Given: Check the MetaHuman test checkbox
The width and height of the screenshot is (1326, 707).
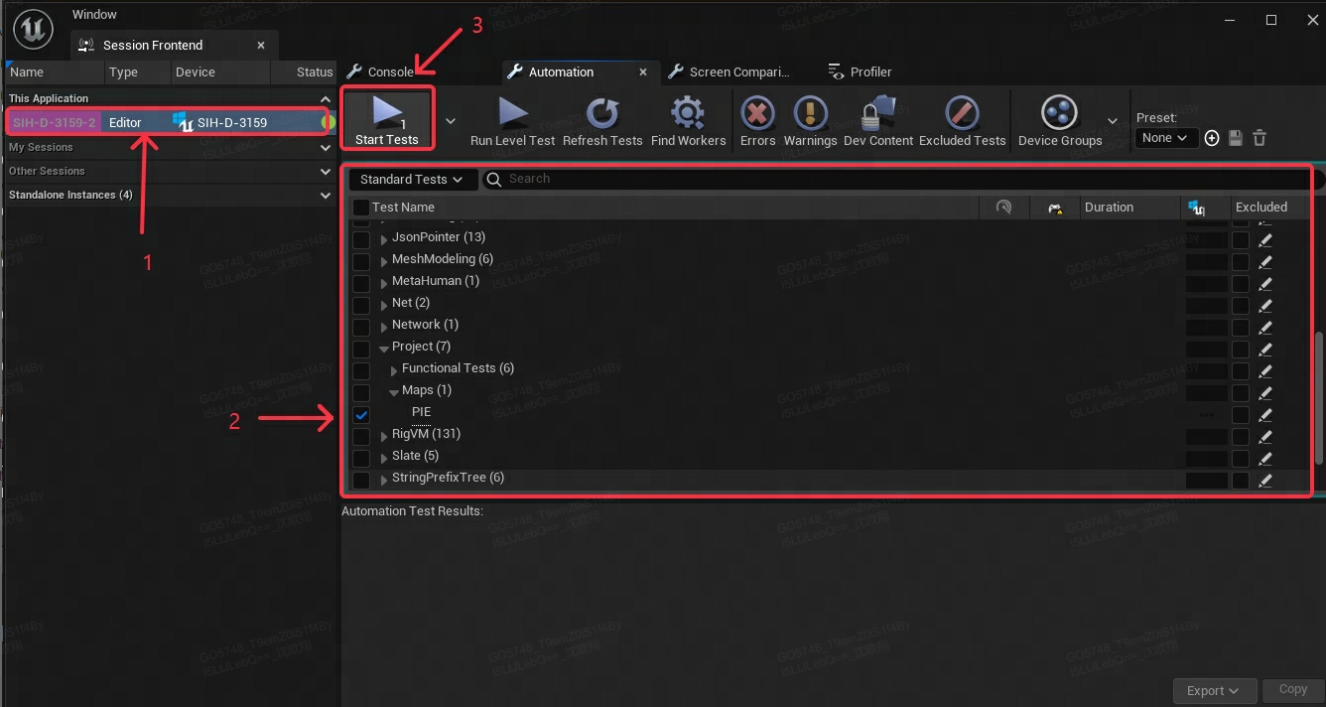Looking at the screenshot, I should coord(361,283).
